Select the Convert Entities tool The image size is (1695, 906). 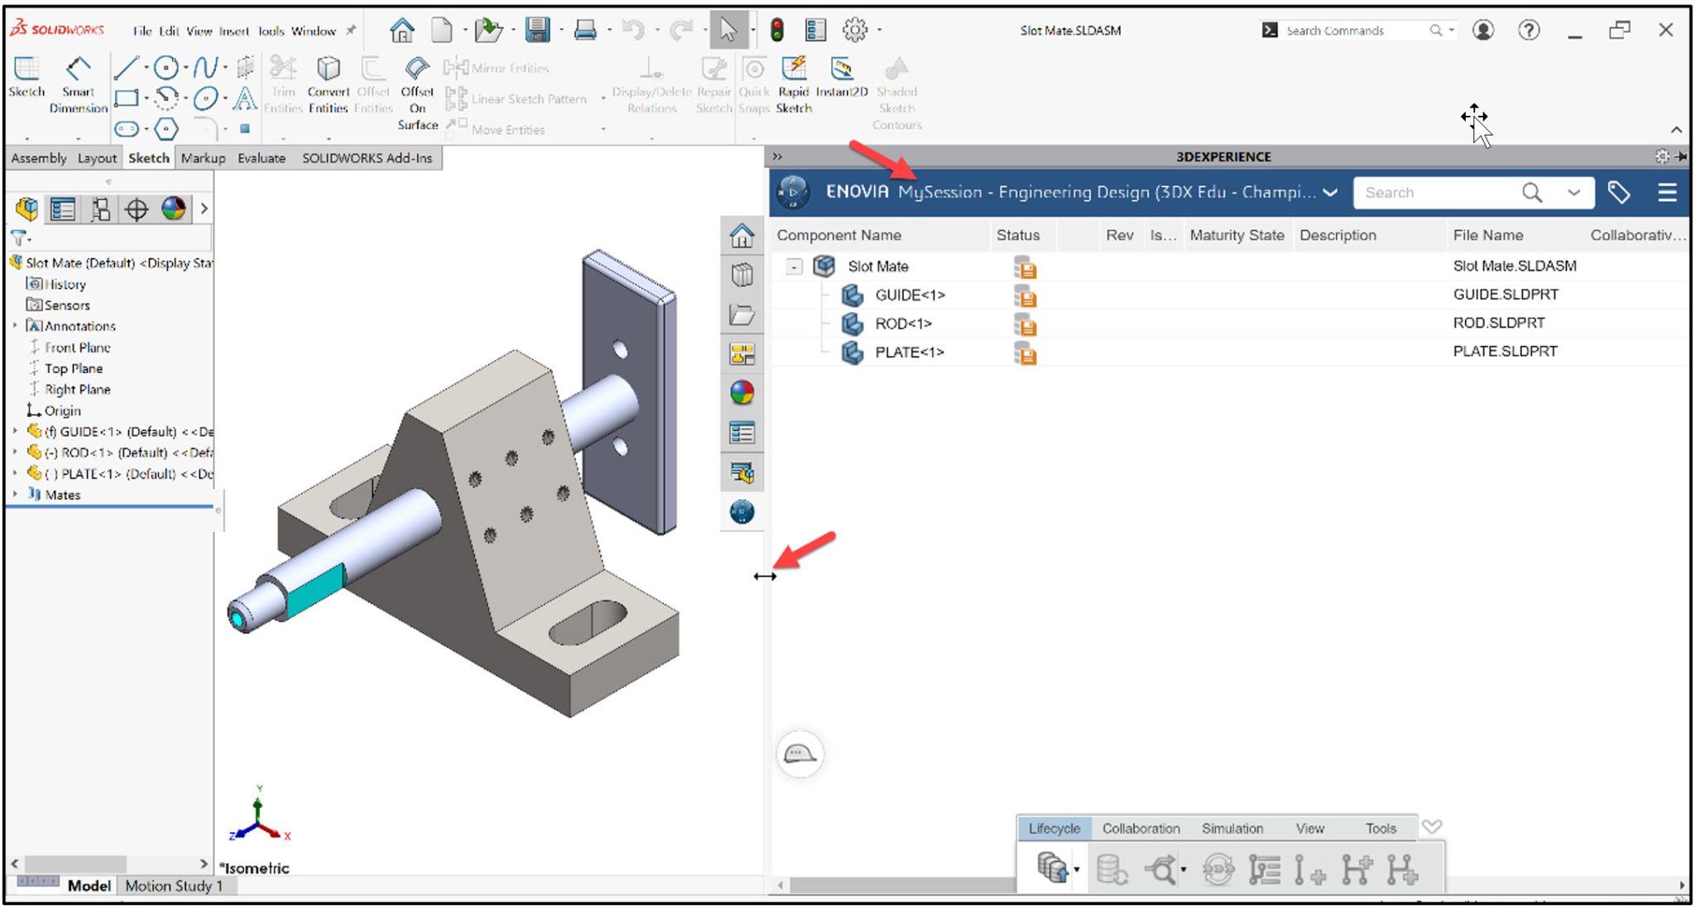328,83
